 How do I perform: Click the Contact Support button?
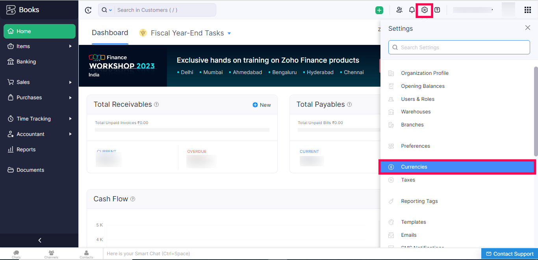510,254
